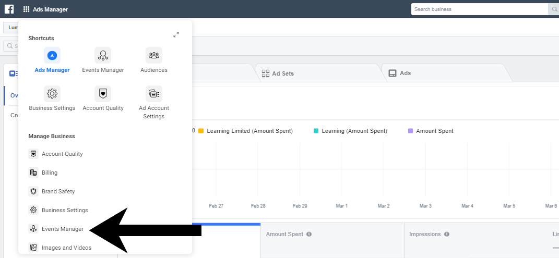Click the Amount Spent purple legend swatch

coord(410,131)
